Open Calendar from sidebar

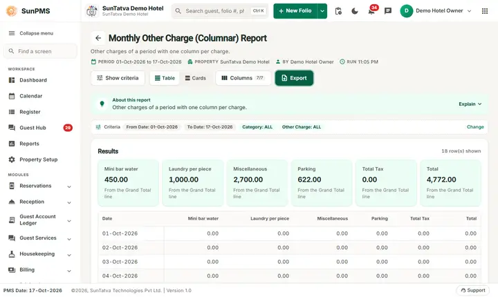pos(40,96)
